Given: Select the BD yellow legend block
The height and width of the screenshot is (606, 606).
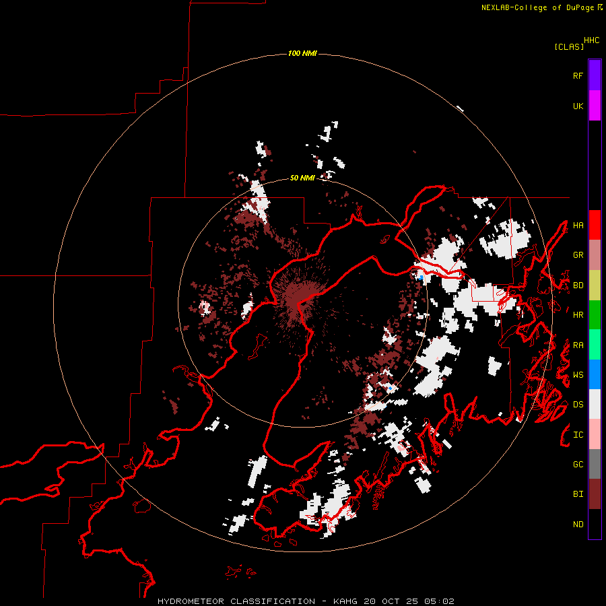Looking at the screenshot, I should click(595, 285).
